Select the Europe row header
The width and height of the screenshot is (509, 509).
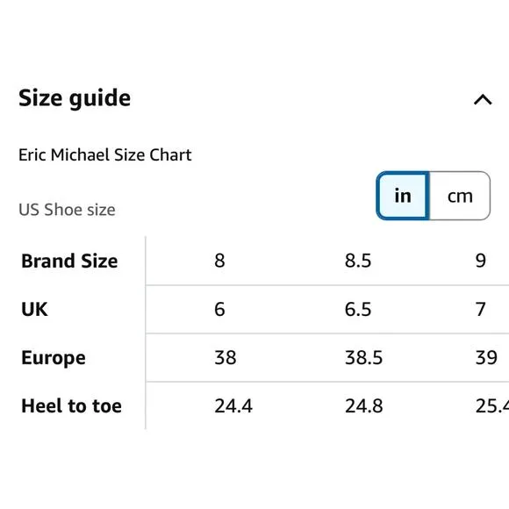(54, 358)
